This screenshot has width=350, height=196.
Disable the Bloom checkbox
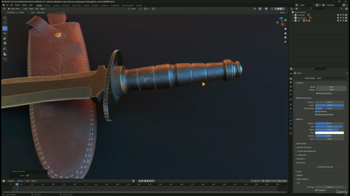297,119
